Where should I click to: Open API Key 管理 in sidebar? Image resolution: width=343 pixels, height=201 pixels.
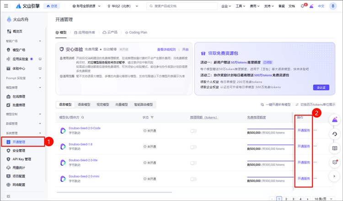pyautogui.click(x=21, y=159)
